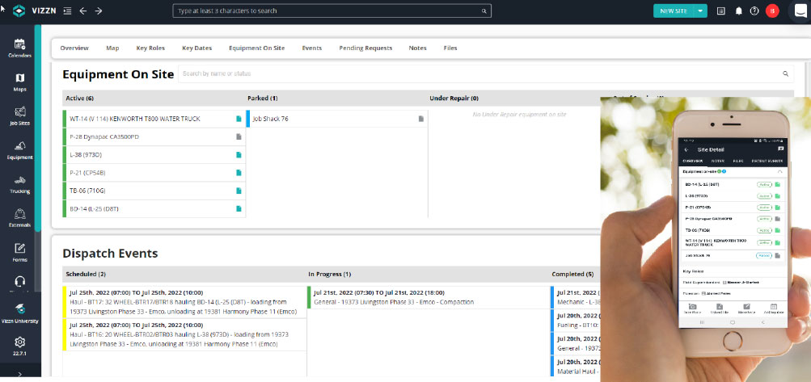Click the headset support icon in sidebar
Screen dimensions: 811x382
click(x=19, y=282)
